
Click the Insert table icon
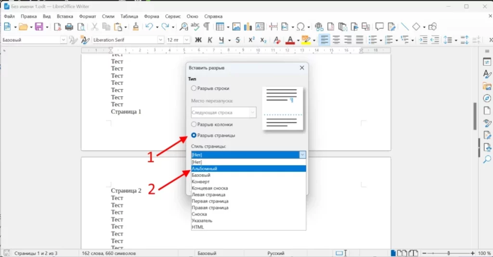point(220,27)
